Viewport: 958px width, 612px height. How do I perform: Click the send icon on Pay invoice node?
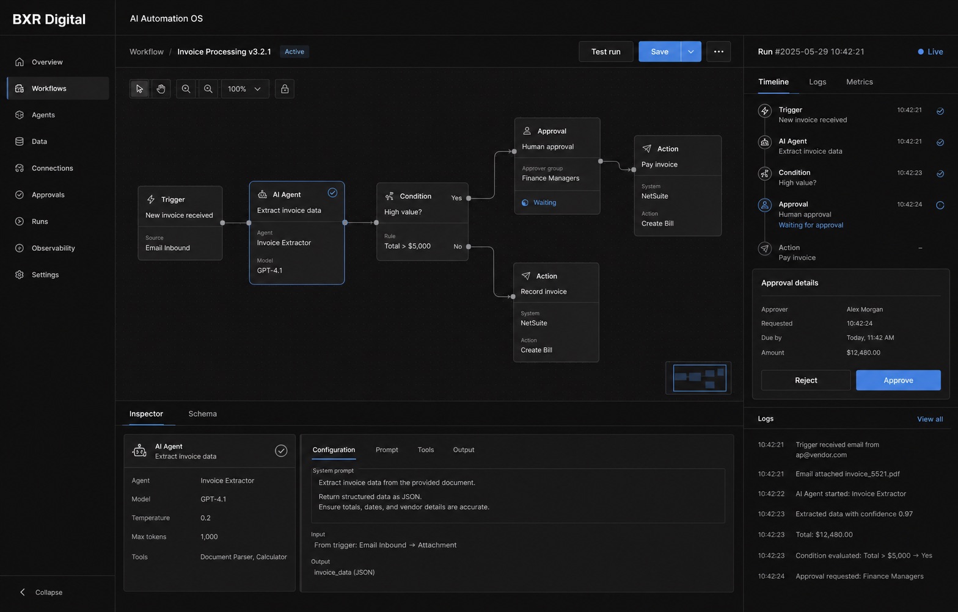(646, 148)
